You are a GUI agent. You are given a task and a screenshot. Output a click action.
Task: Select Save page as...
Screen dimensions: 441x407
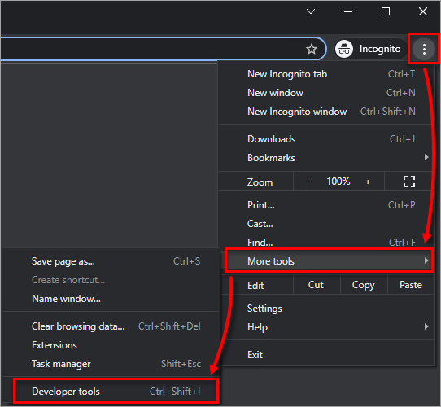pos(111,261)
